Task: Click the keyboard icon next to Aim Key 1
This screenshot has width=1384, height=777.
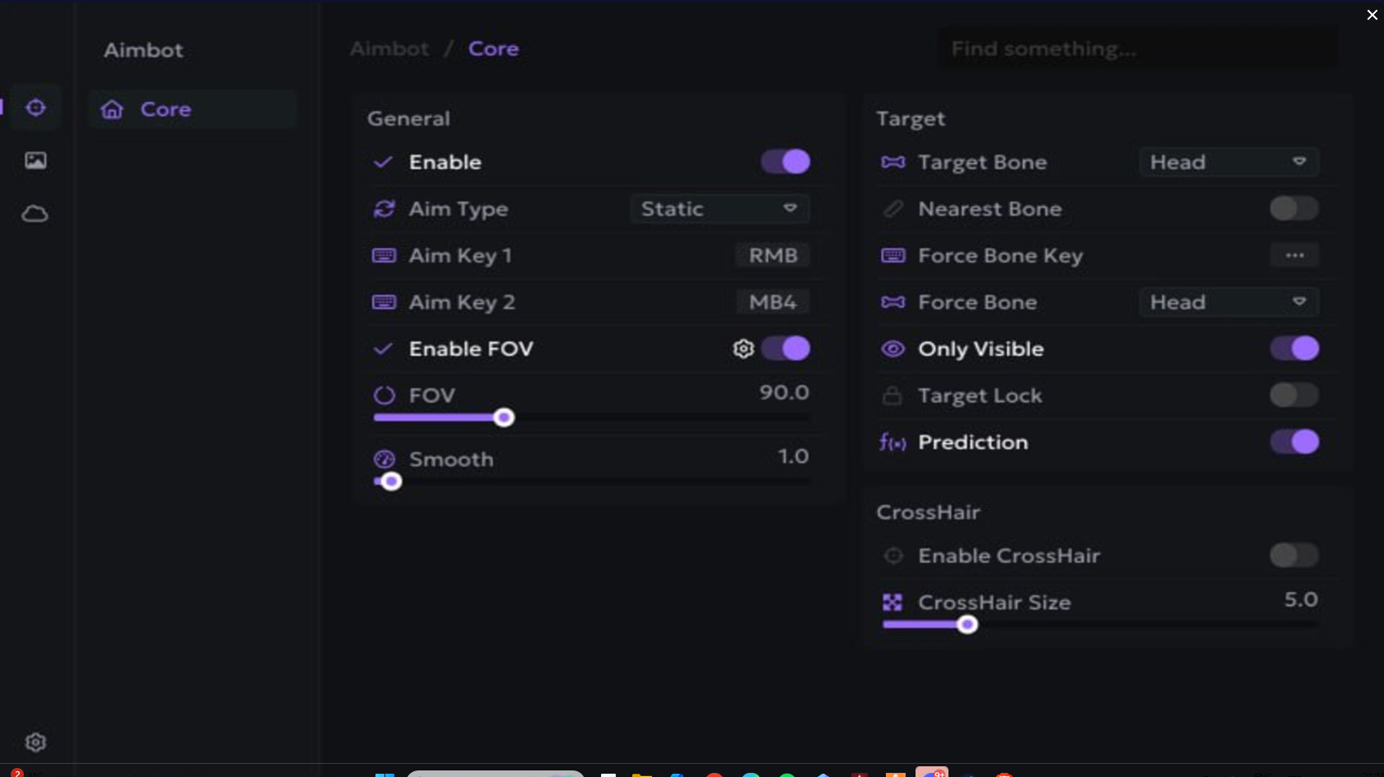Action: [383, 255]
